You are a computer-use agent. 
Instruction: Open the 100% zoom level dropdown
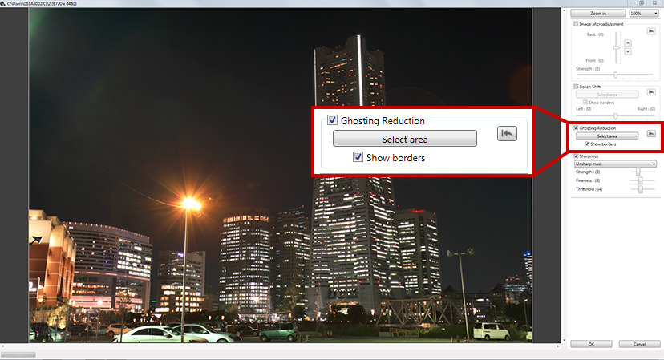[x=642, y=14]
